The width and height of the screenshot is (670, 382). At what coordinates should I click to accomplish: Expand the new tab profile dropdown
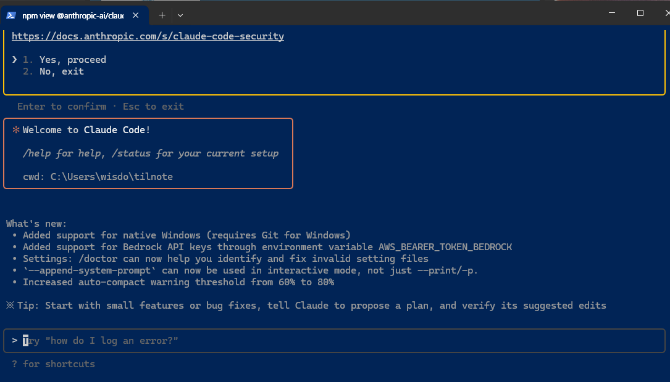(180, 14)
